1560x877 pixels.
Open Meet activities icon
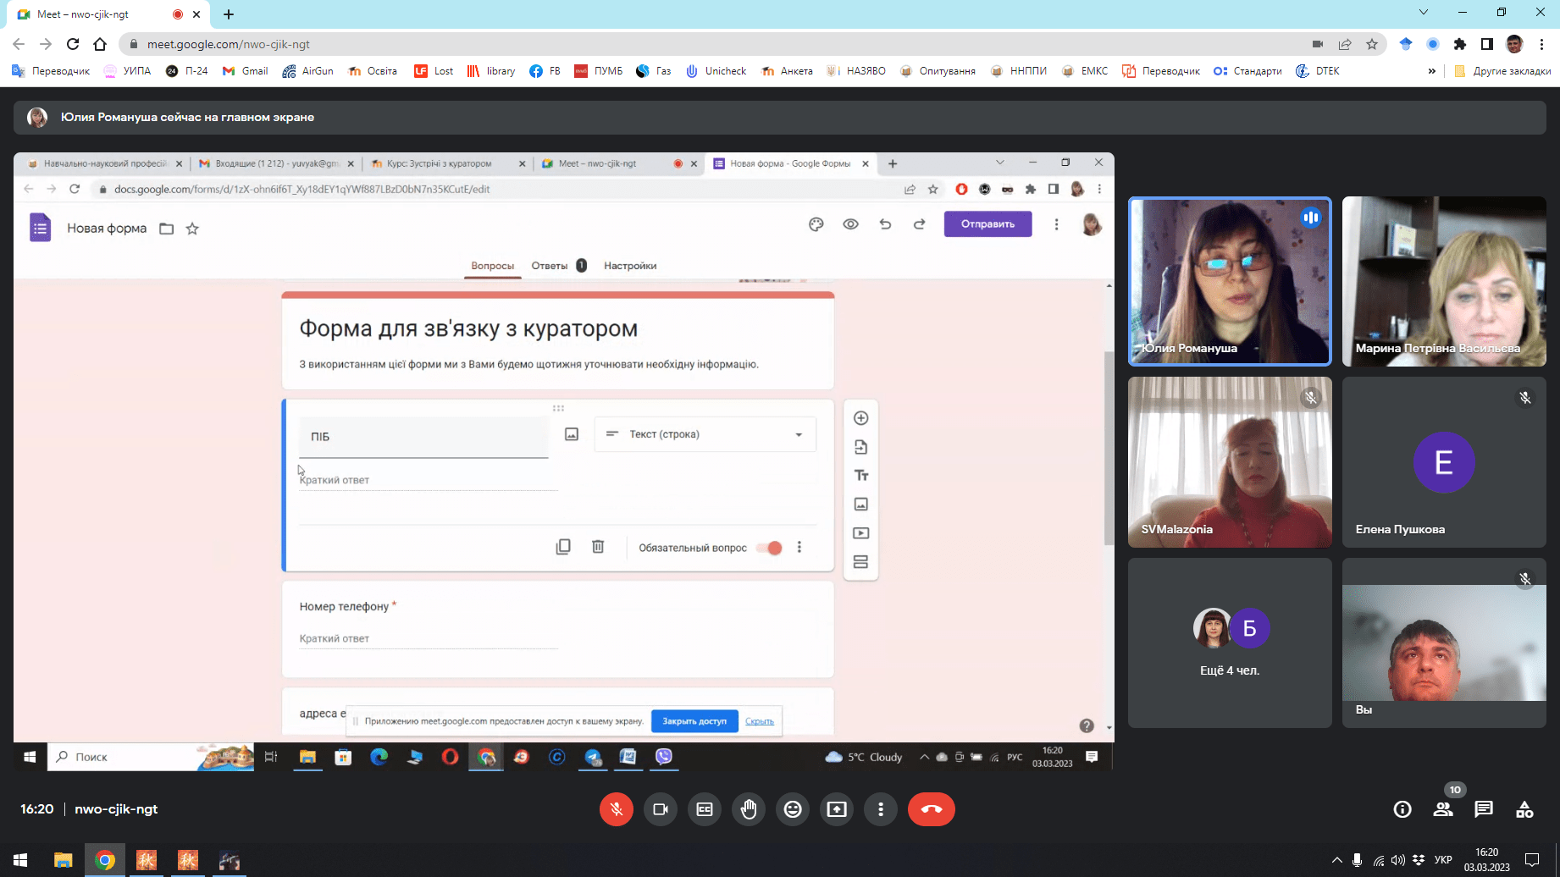point(1524,809)
